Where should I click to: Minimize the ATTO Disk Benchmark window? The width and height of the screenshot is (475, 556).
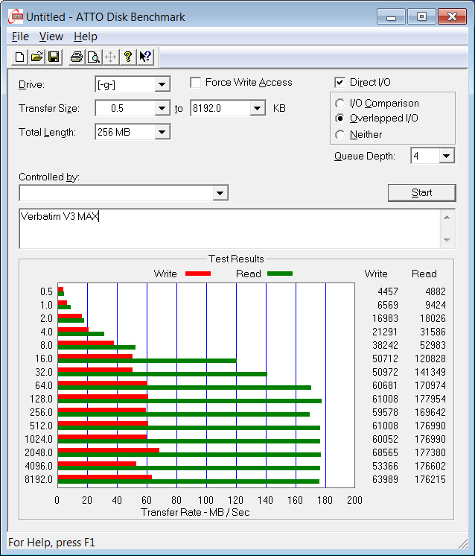pyautogui.click(x=391, y=16)
